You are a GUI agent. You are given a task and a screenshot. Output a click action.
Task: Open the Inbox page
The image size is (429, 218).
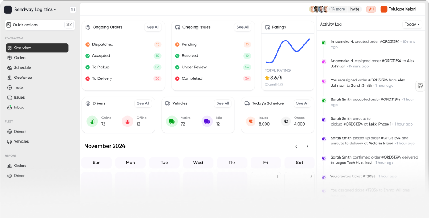pyautogui.click(x=16, y=107)
